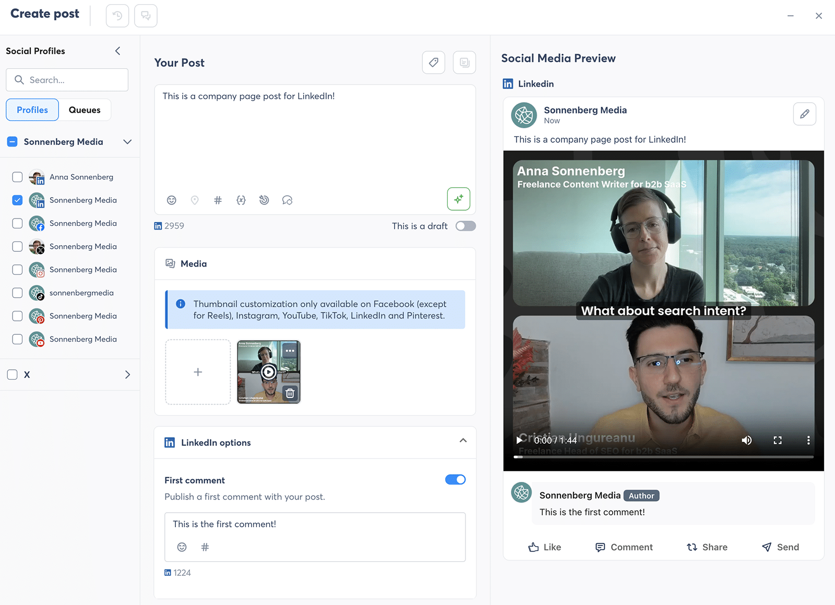The width and height of the screenshot is (835, 605).
Task: Open the tag label icon above post
Action: pyautogui.click(x=433, y=63)
